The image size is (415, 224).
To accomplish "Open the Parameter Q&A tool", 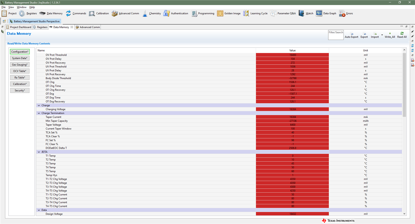I will coord(283,13).
